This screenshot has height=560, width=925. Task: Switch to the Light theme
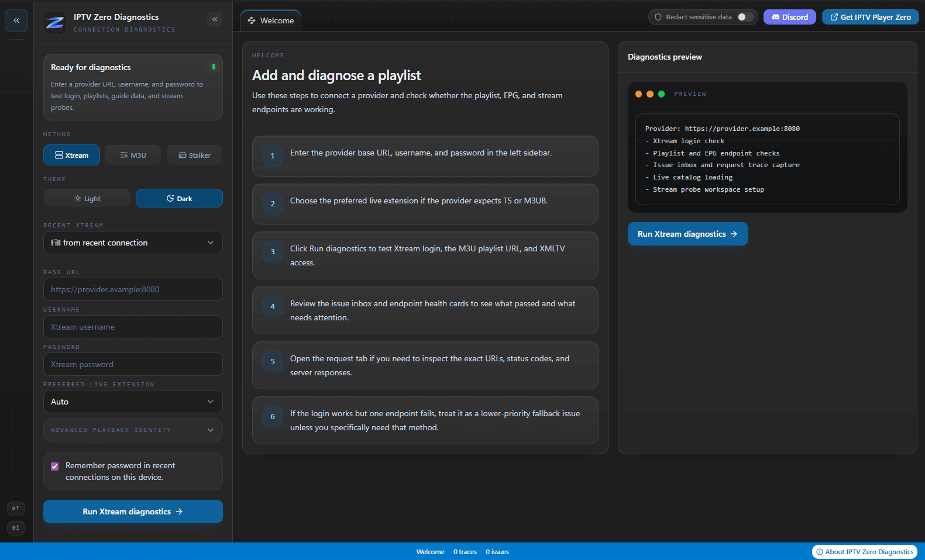[87, 198]
